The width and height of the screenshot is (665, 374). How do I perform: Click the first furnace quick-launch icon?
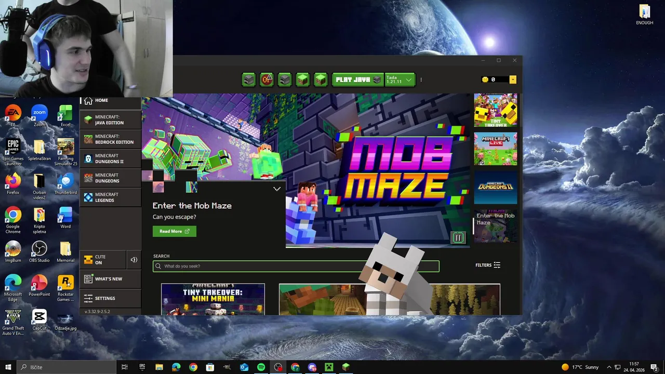coord(249,79)
